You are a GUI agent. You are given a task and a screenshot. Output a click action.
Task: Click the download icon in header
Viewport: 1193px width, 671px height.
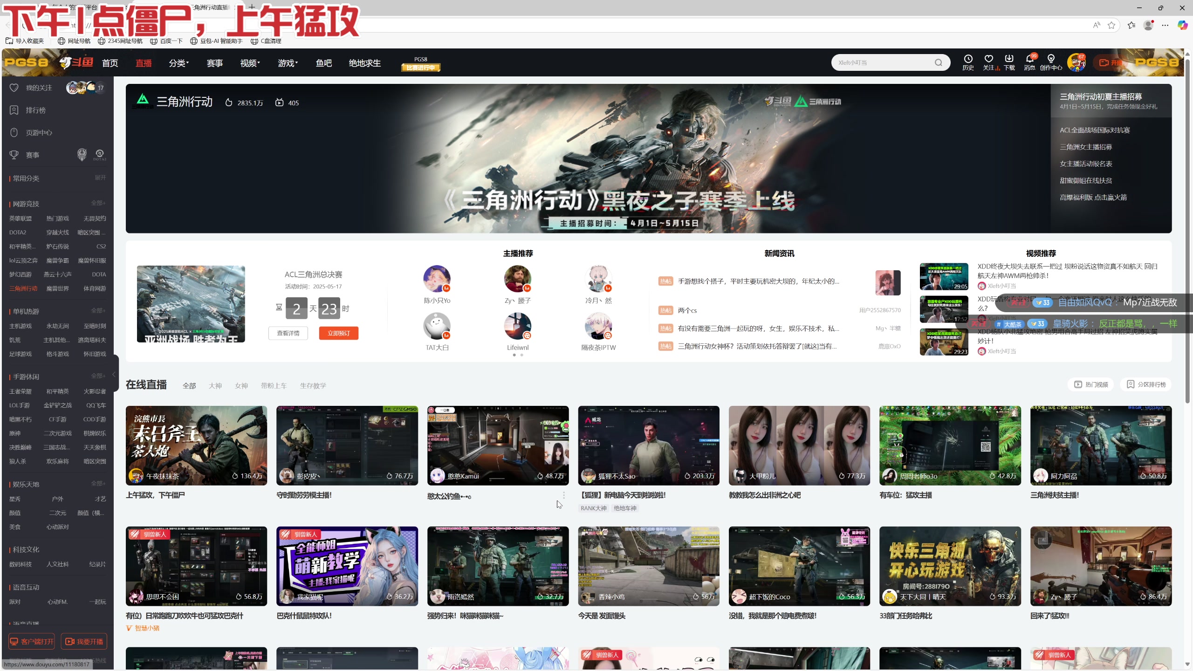[1009, 62]
